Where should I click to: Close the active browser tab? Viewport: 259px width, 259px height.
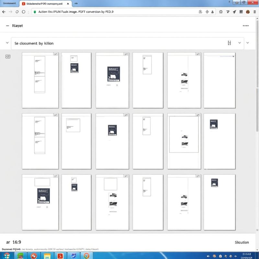click(68, 4)
